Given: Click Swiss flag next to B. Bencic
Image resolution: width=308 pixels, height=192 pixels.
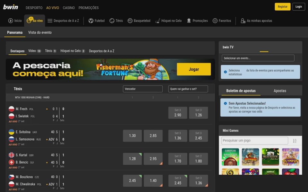Looking at the screenshot, I should (x=12, y=162).
